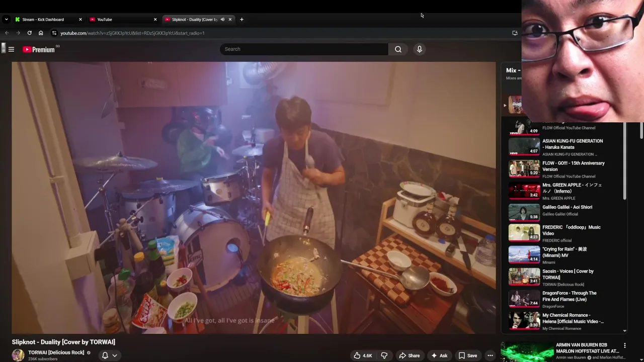Click the 4:07 Haruka Kanata thumbnail
The height and width of the screenshot is (362, 644).
(524, 147)
